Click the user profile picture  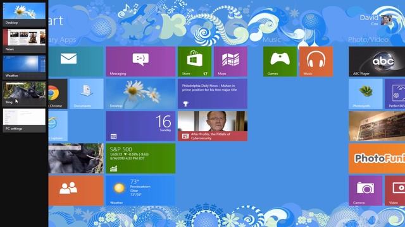[387, 20]
